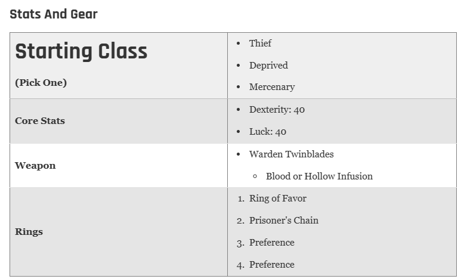Click the number 1 beside Ring of Favor
The width and height of the screenshot is (461, 279).
pyautogui.click(x=241, y=199)
